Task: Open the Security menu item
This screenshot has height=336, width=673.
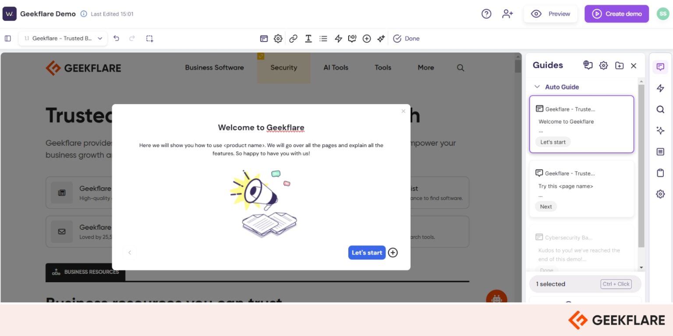Action: (283, 67)
